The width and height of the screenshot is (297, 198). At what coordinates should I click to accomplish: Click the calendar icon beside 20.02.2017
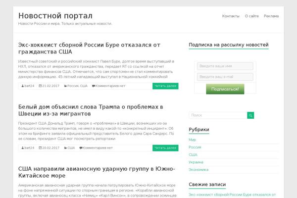40,148
